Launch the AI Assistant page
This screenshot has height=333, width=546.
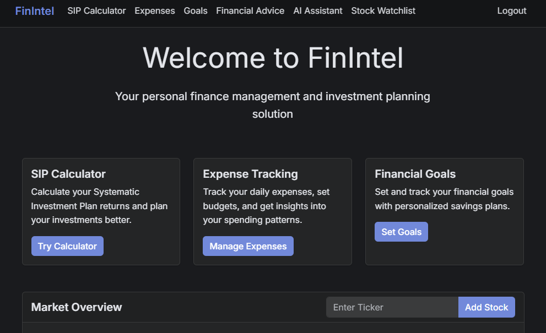318,11
